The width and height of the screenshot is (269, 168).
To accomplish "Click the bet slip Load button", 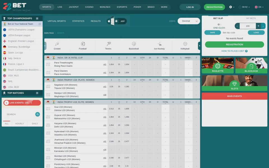I will click(256, 32).
